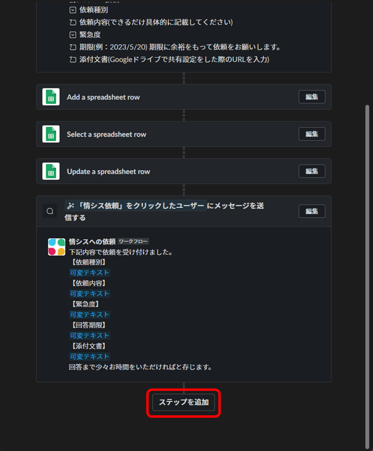Edit the Add a spreadsheet row step
Screen dimensions: 373x451
[312, 97]
